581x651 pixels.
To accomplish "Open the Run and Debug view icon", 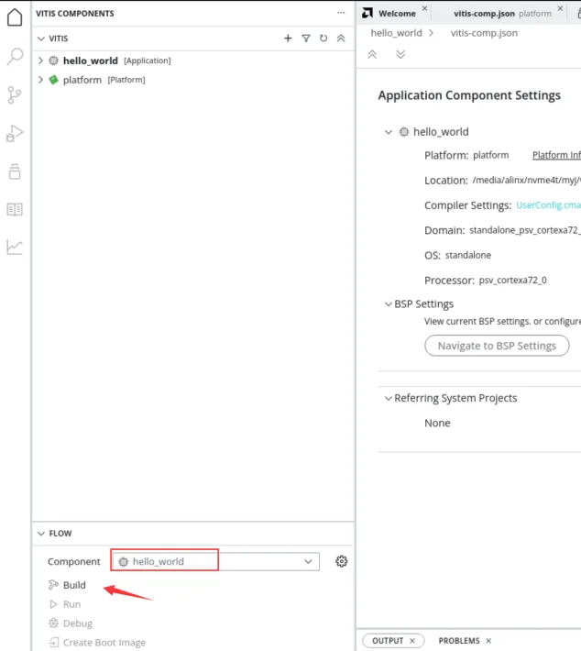I will pyautogui.click(x=15, y=134).
